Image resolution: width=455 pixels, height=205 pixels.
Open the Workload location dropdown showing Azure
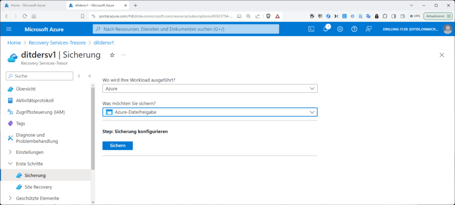point(210,88)
